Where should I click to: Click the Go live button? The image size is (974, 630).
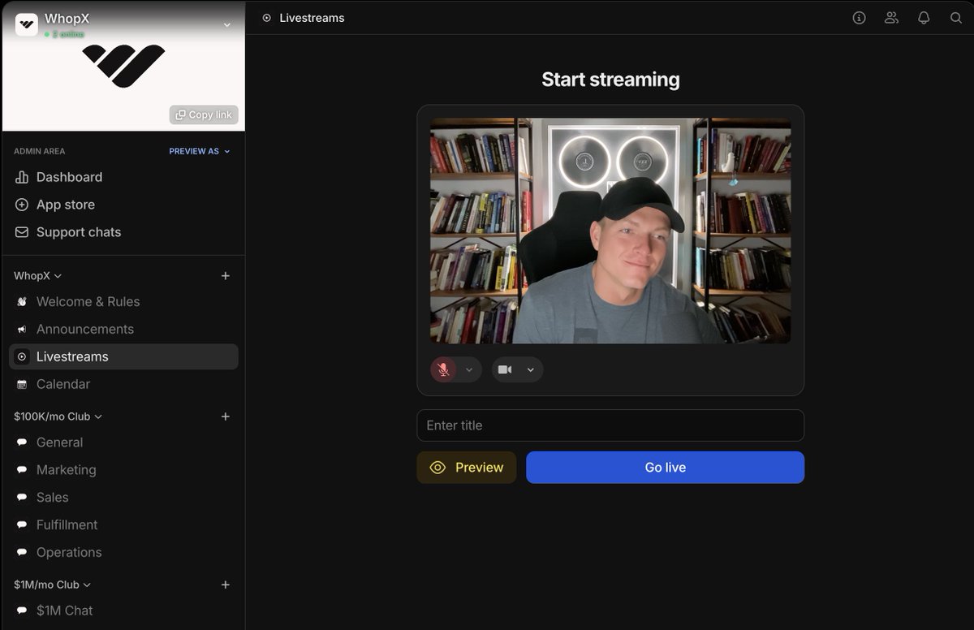[x=665, y=467]
